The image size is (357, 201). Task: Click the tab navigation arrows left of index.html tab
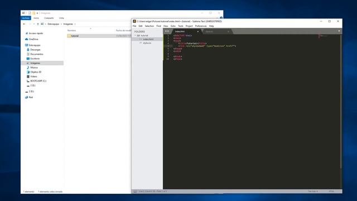point(167,31)
